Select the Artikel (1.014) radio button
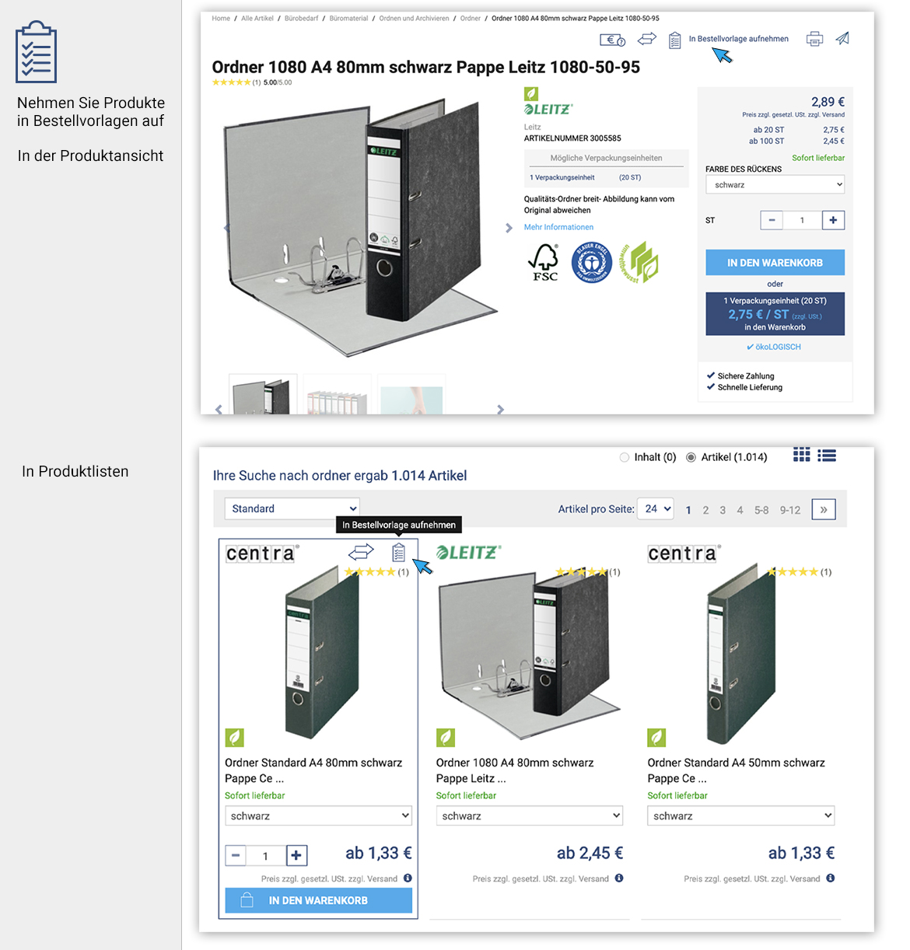910x950 pixels. (691, 457)
